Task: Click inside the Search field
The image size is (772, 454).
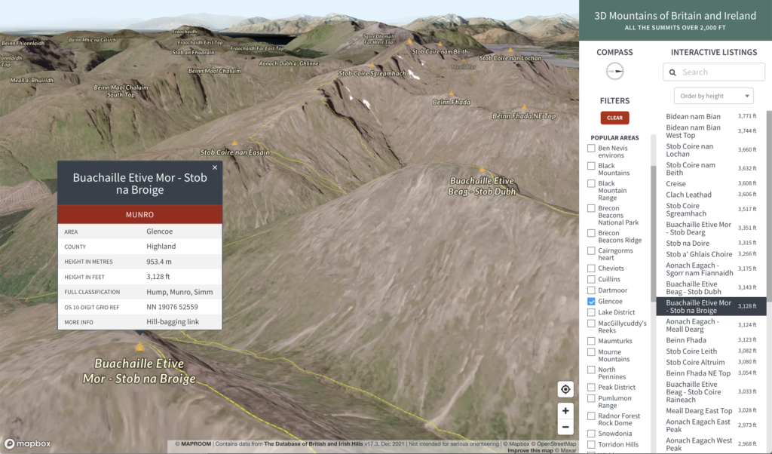Action: [x=716, y=72]
